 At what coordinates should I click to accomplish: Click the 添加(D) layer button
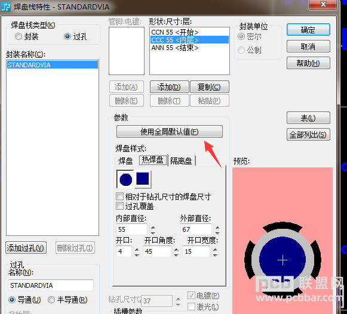coord(169,87)
